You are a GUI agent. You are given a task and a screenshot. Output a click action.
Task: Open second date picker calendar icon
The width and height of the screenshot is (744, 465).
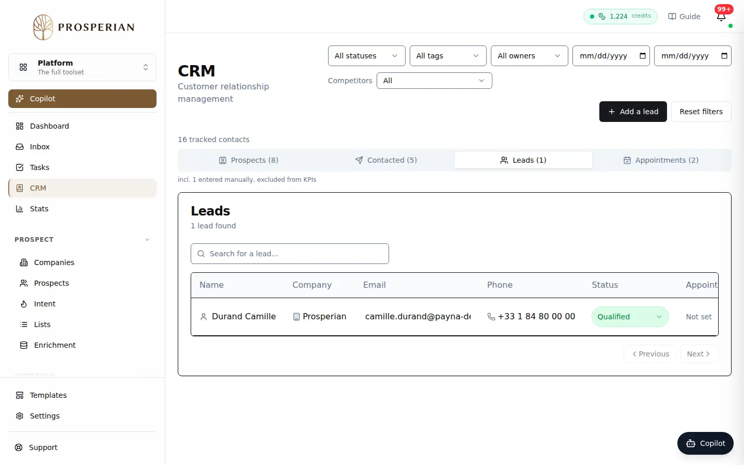tap(724, 56)
